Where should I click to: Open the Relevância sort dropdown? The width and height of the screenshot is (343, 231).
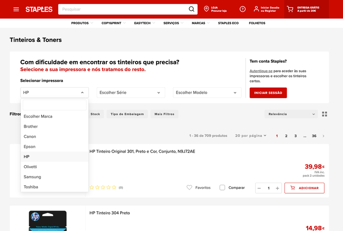pyautogui.click(x=291, y=114)
